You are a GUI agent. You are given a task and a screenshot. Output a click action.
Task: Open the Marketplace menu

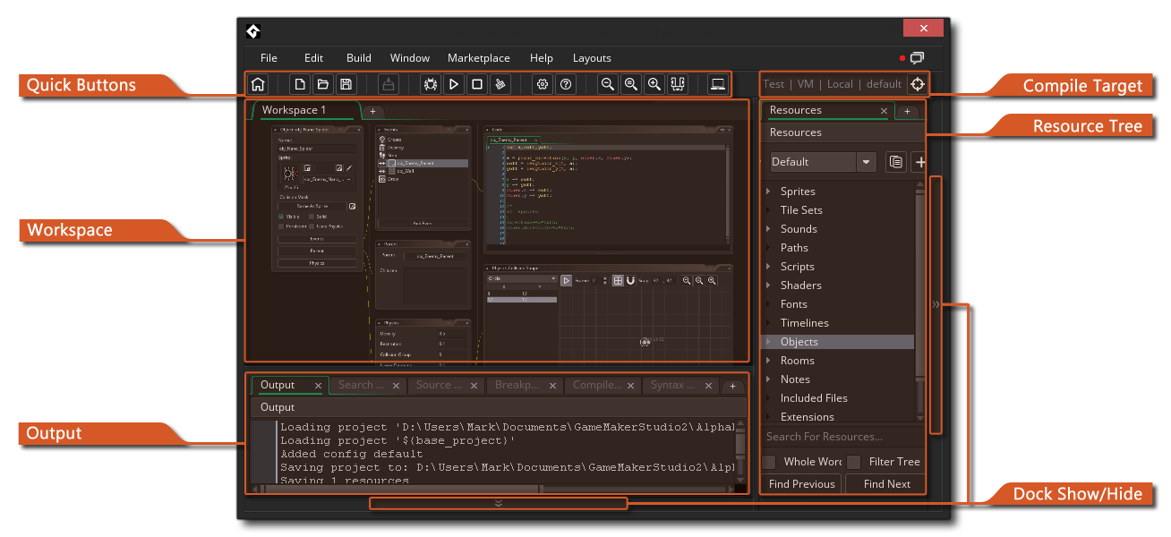coord(478,58)
